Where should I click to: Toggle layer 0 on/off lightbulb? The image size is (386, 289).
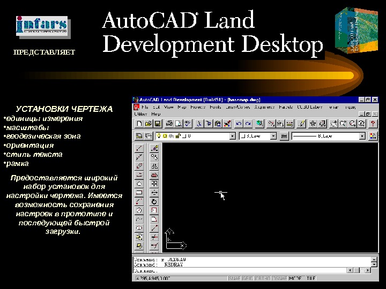(x=159, y=136)
